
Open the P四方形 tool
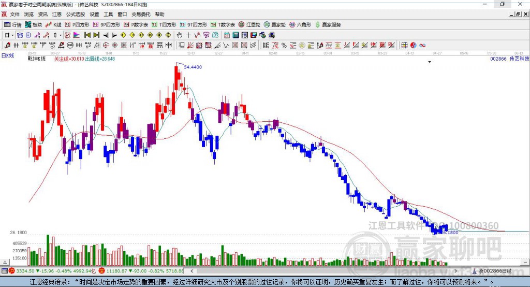coord(77,25)
